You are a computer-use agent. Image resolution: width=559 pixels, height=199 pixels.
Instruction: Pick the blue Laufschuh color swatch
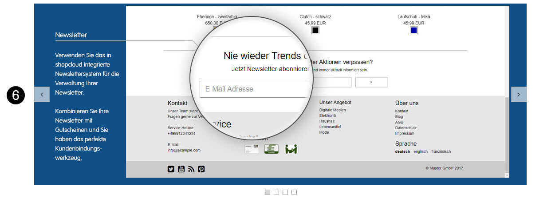[414, 30]
